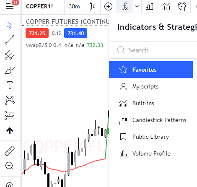Open the hamburger menu with notification badge

pyautogui.click(x=10, y=6)
